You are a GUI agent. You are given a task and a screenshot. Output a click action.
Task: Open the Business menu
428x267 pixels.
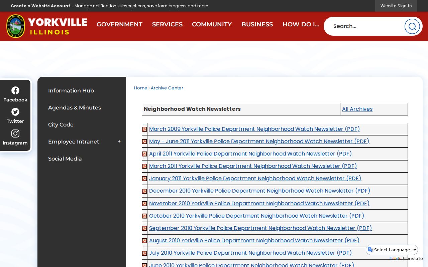click(257, 24)
